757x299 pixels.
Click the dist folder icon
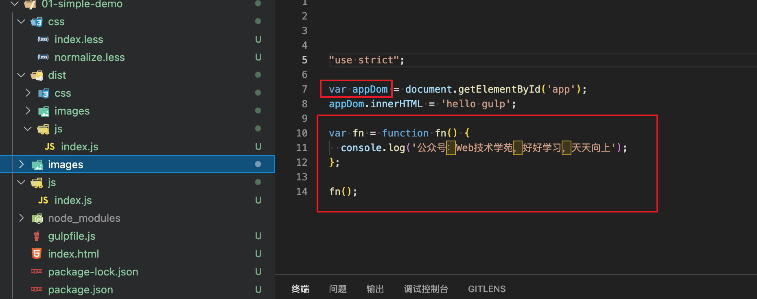37,75
